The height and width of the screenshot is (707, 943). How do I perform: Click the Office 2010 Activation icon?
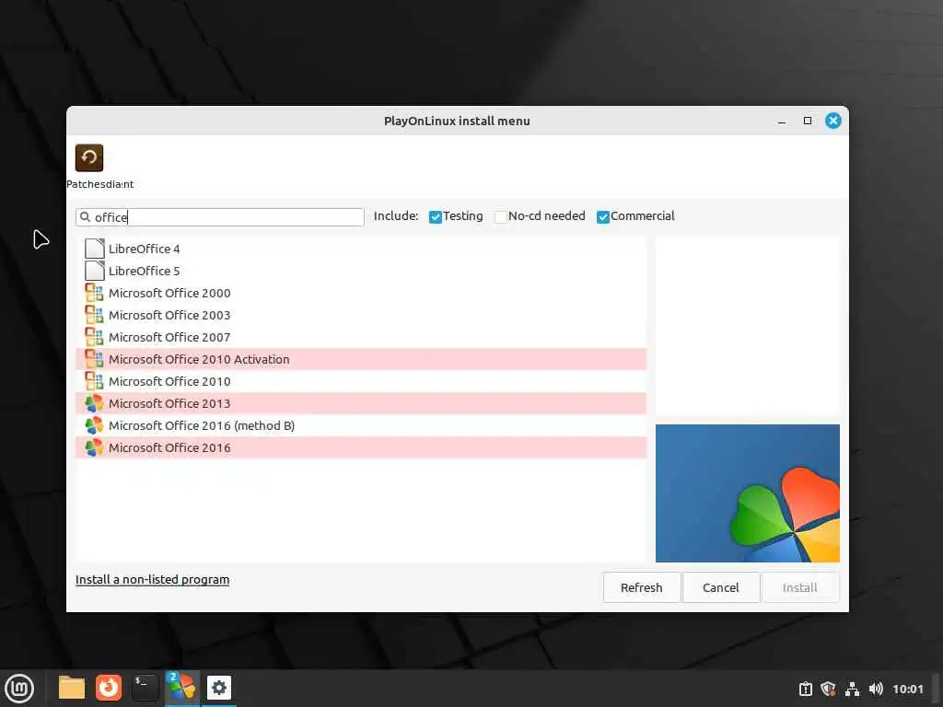[94, 359]
